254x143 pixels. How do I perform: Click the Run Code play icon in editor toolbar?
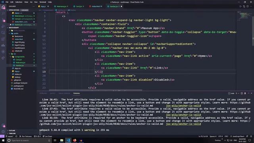coord(241,6)
